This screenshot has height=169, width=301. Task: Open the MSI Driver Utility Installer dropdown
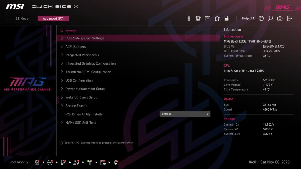pos(185,114)
